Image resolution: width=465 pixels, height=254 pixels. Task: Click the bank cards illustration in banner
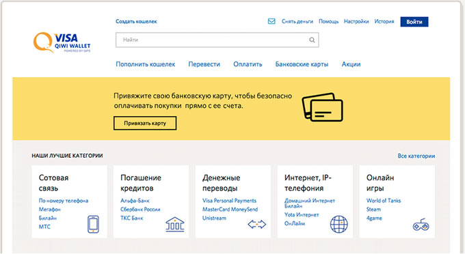pyautogui.click(x=322, y=107)
